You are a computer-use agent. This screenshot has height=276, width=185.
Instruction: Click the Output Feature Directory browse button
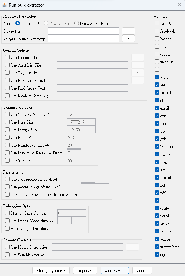pos(128,39)
